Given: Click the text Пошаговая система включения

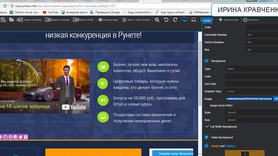Looking at the screenshot, I should pos(144,118).
